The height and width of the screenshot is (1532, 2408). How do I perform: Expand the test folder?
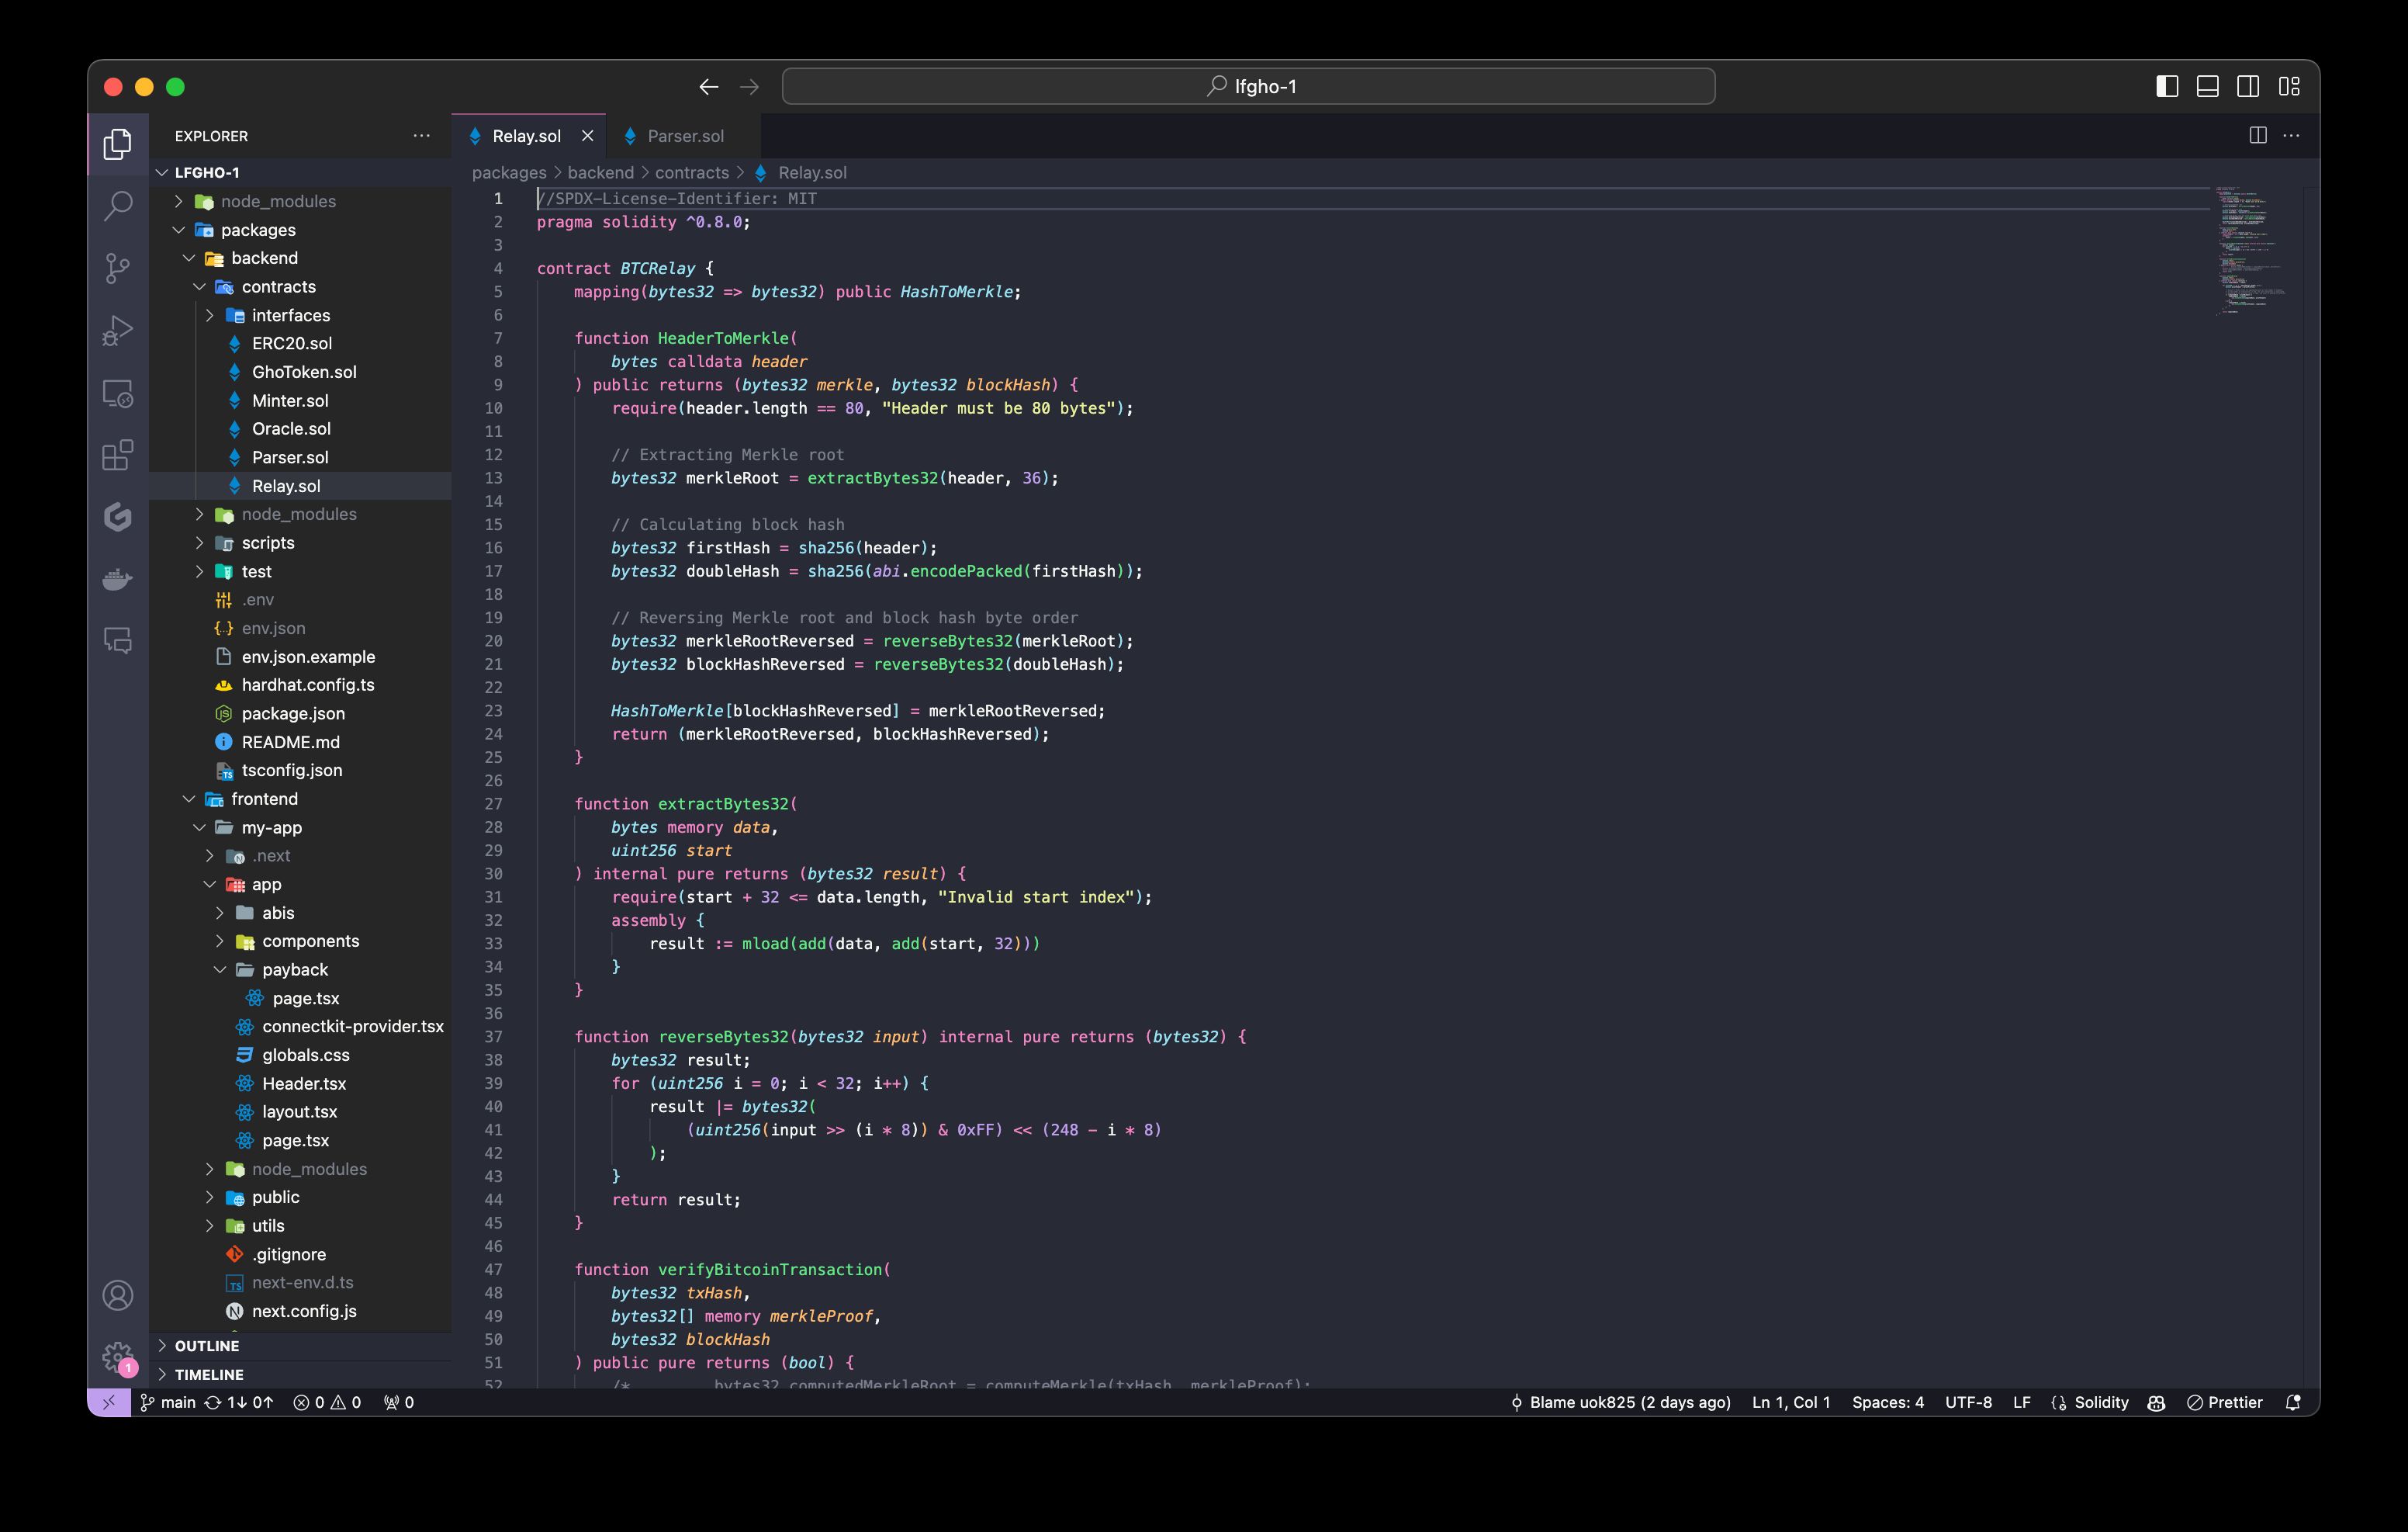[x=300, y=571]
